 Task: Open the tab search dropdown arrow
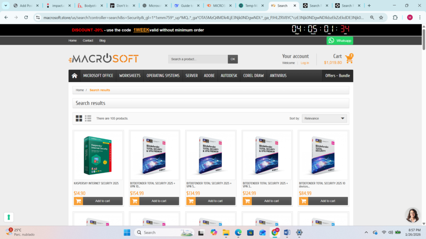tap(5, 5)
